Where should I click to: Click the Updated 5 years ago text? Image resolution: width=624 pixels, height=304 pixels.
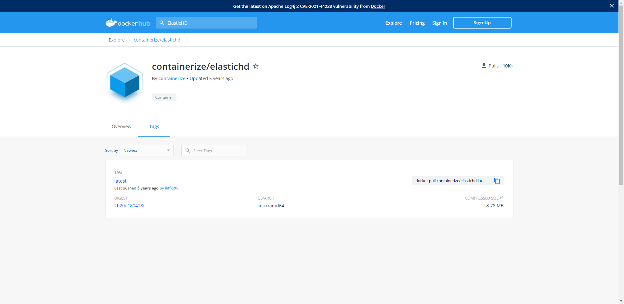(211, 79)
